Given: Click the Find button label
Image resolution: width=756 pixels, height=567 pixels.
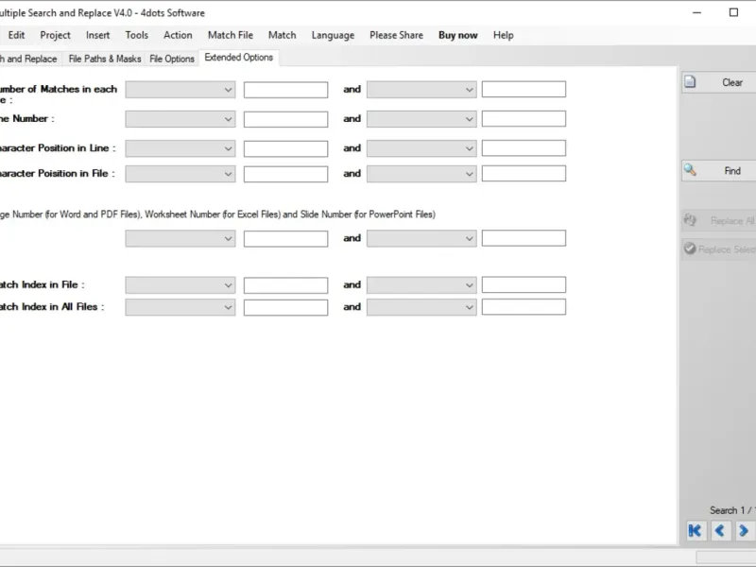Looking at the screenshot, I should pos(731,171).
